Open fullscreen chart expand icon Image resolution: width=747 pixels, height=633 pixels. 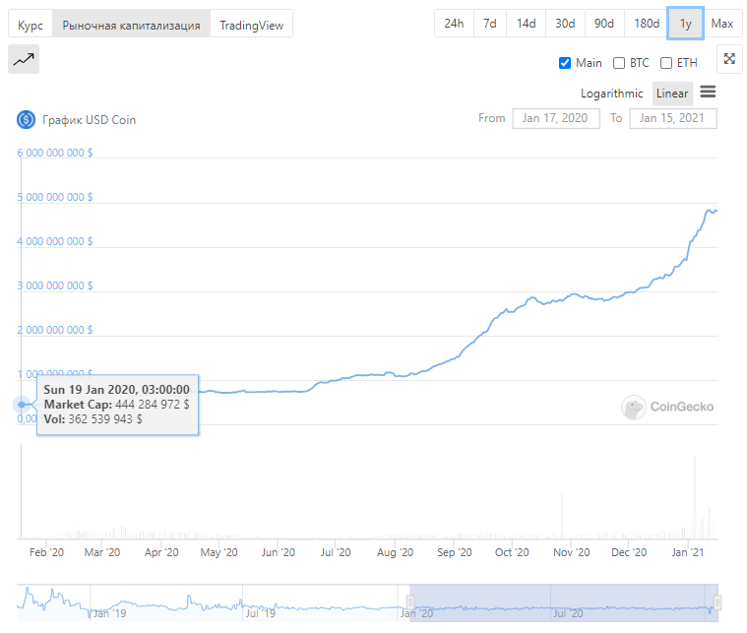click(729, 59)
